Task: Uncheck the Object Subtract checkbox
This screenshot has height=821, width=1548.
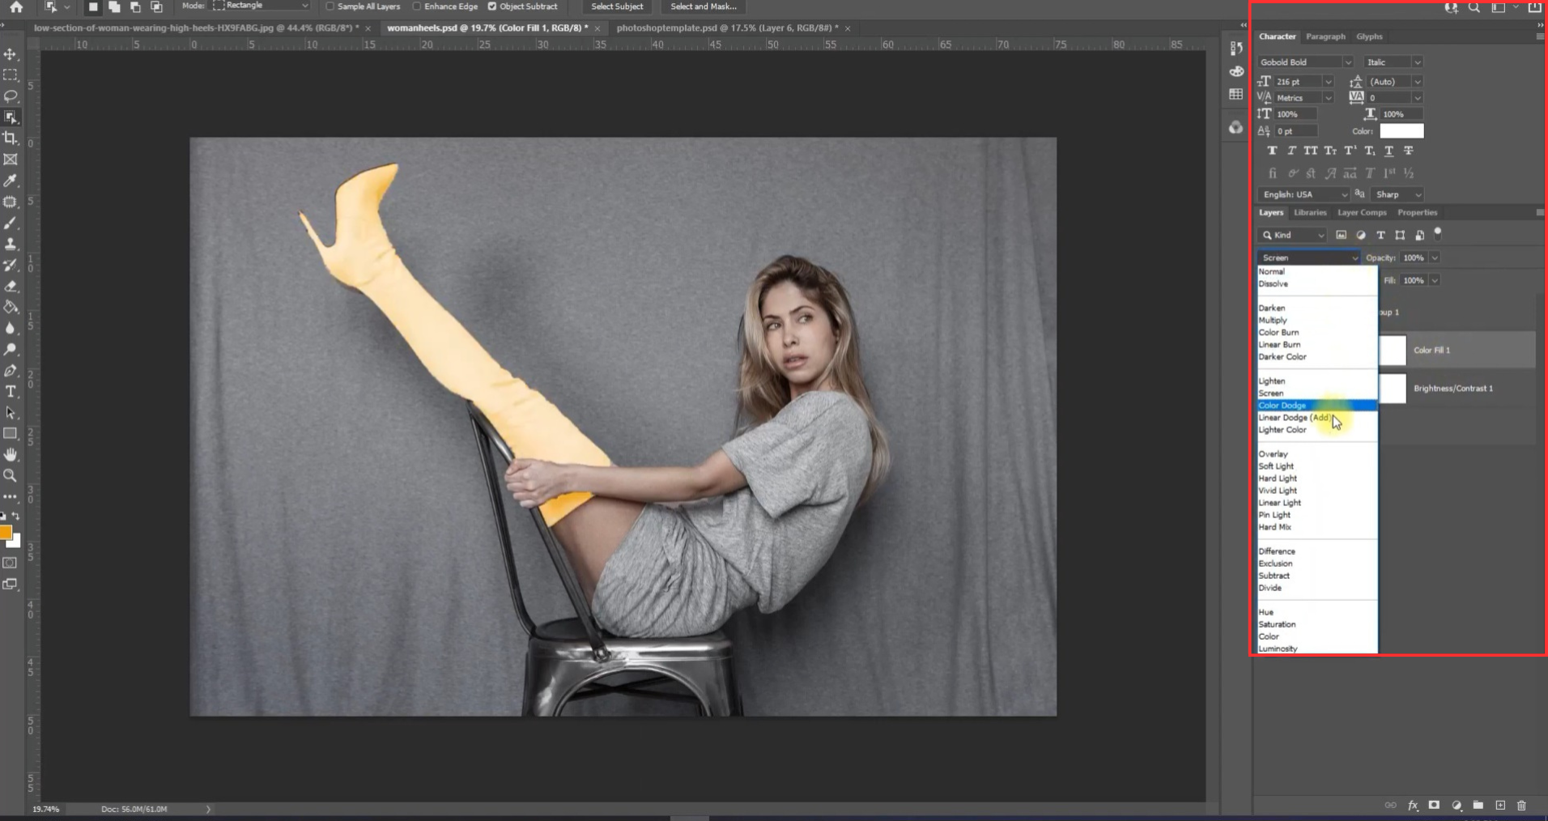Action: 492,6
